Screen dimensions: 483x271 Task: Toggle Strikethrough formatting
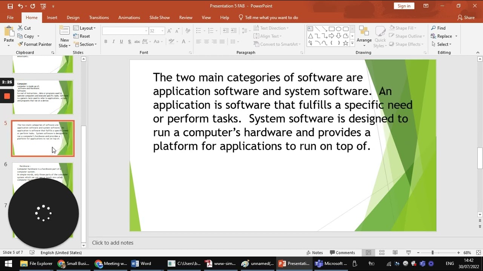coord(137,41)
